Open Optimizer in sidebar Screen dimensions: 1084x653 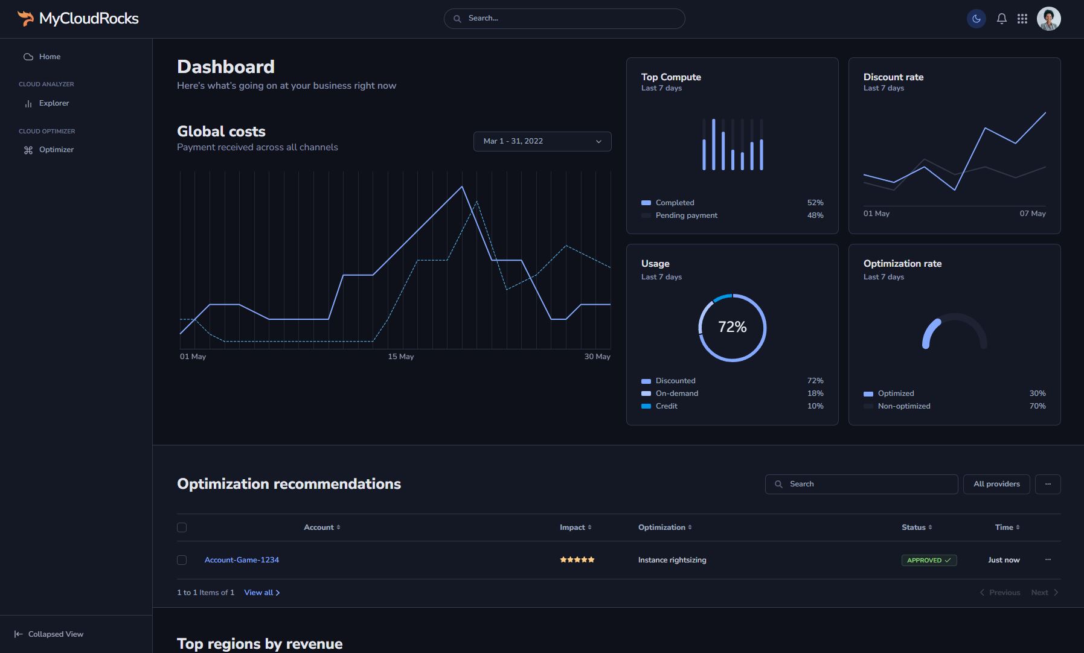56,150
